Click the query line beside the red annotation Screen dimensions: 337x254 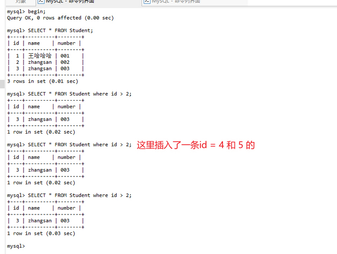tap(69, 145)
